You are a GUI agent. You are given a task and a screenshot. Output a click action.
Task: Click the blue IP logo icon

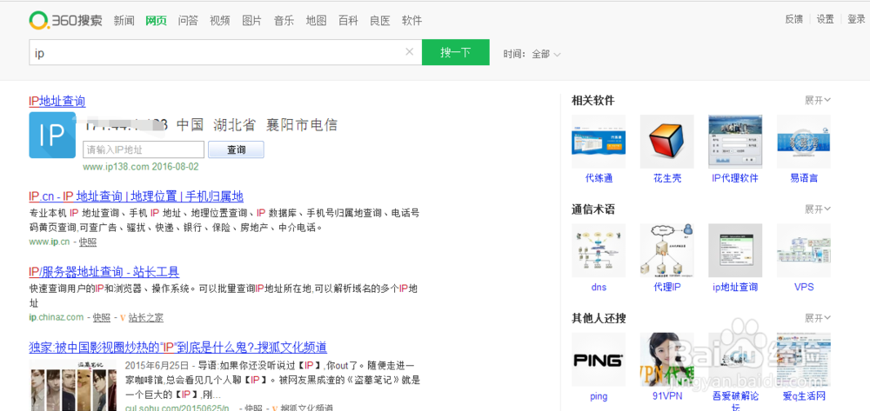52,136
